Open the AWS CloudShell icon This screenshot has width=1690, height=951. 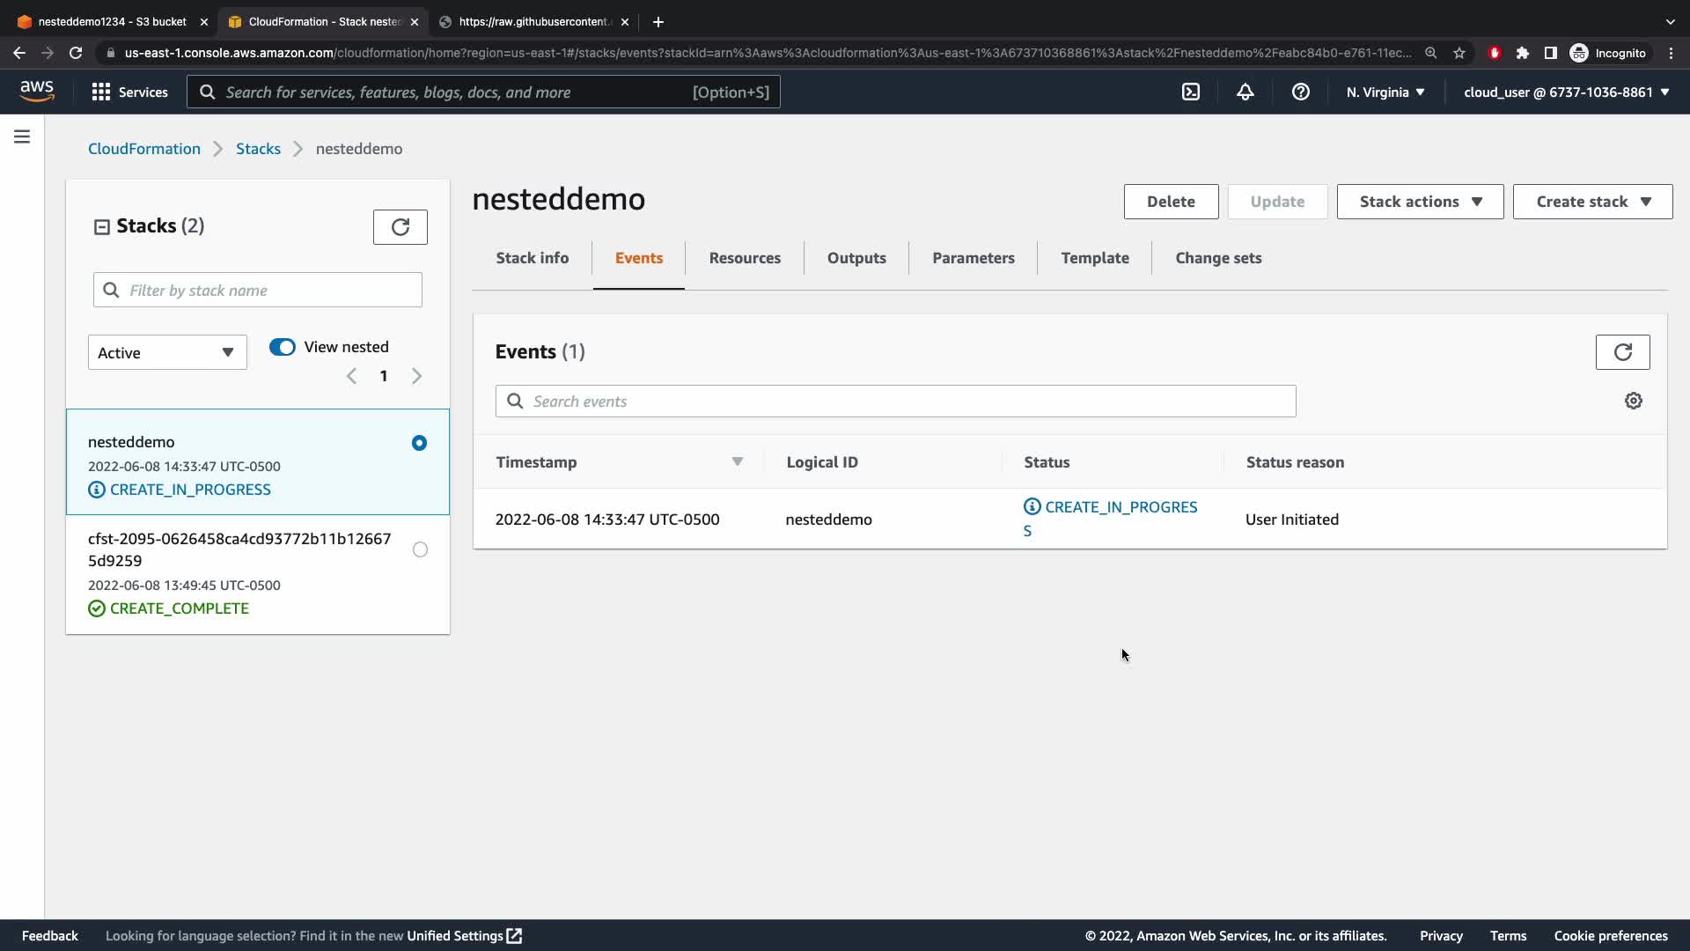pos(1190,92)
